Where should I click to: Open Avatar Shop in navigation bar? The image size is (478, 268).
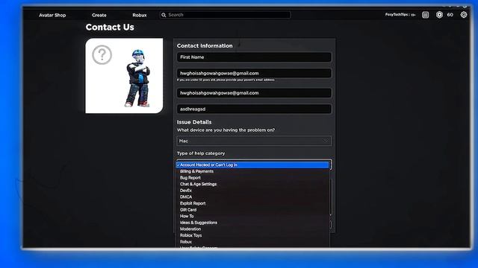coord(52,15)
